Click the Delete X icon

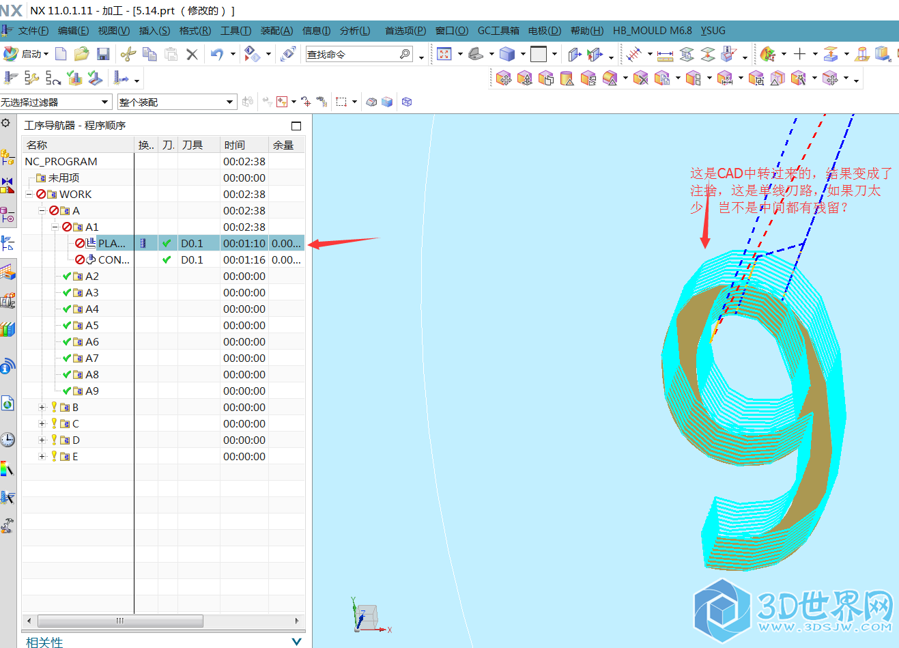[x=192, y=54]
